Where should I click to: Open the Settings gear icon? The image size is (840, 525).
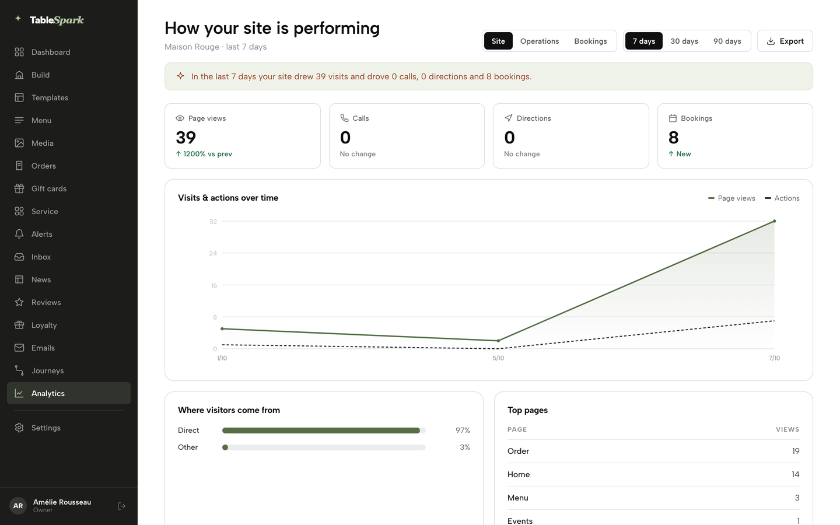coord(19,428)
